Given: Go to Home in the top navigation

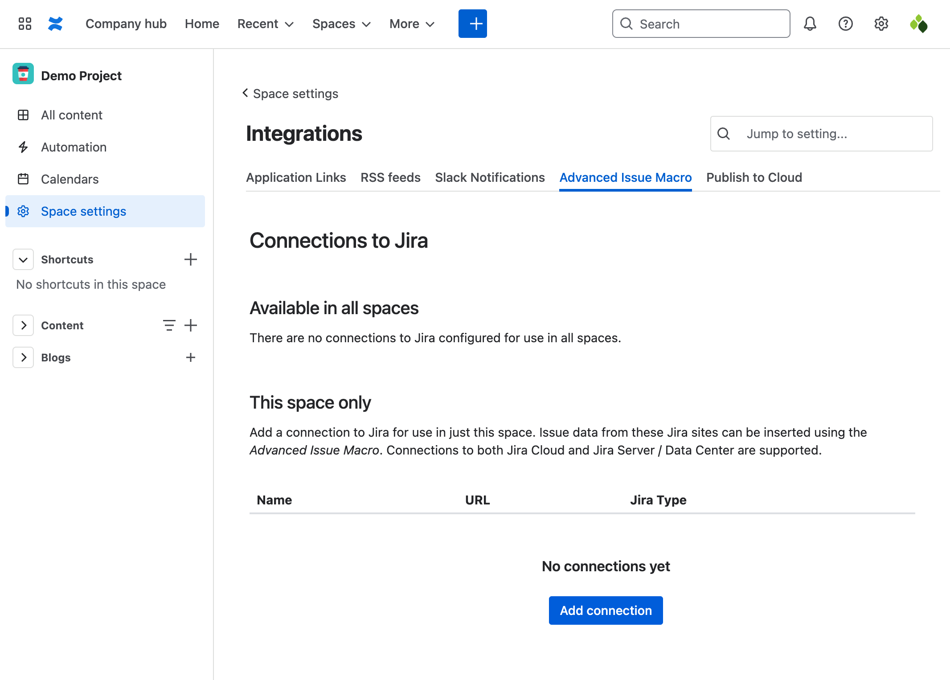Looking at the screenshot, I should point(202,24).
